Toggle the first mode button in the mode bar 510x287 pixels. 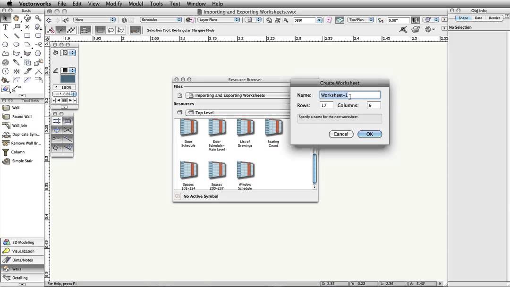click(51, 30)
